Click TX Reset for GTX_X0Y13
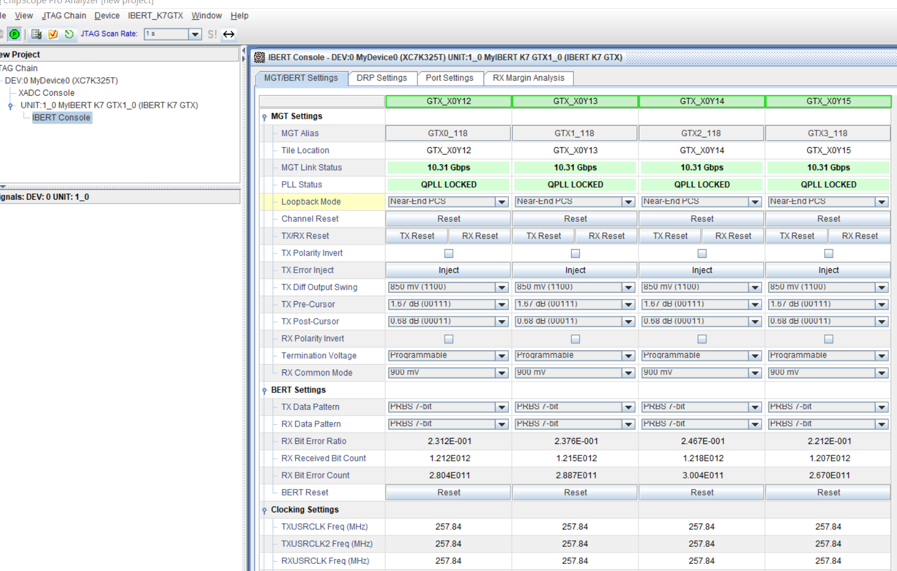 point(544,236)
